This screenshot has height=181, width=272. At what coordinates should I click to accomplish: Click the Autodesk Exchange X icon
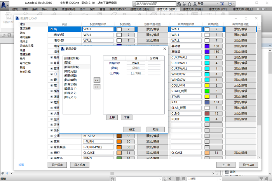coord(222,4)
